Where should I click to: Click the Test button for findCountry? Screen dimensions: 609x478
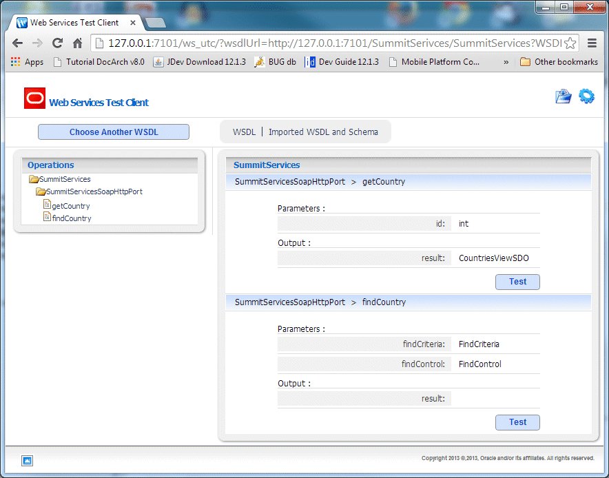tap(517, 422)
